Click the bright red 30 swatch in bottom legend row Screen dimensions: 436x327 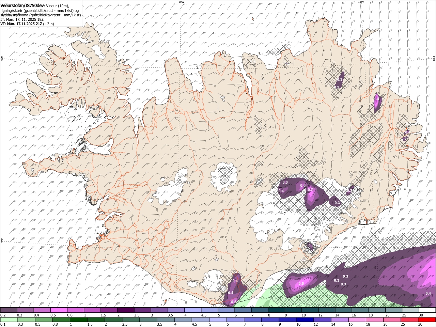tap(427, 320)
